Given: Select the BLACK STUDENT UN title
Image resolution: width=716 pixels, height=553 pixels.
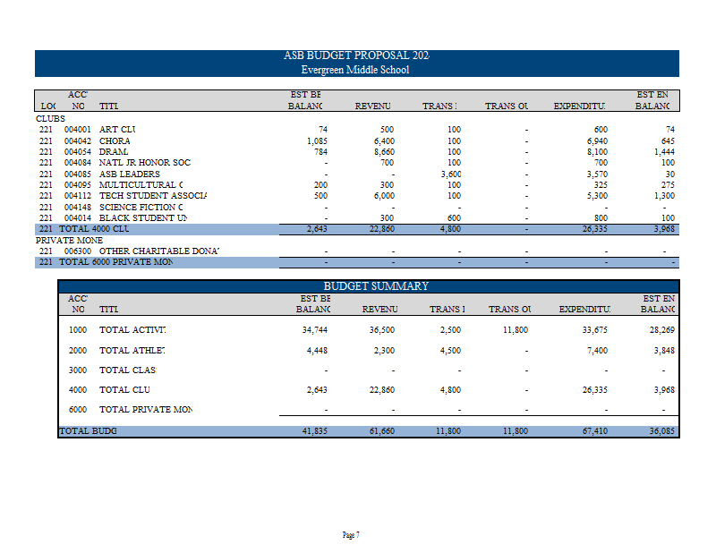Looking at the screenshot, I should 143,218.
